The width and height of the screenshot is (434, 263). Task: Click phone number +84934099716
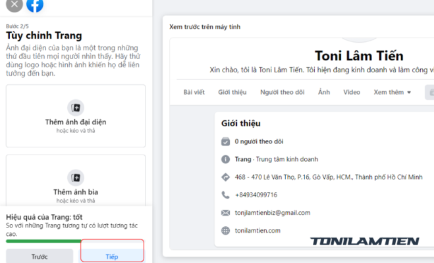(256, 195)
